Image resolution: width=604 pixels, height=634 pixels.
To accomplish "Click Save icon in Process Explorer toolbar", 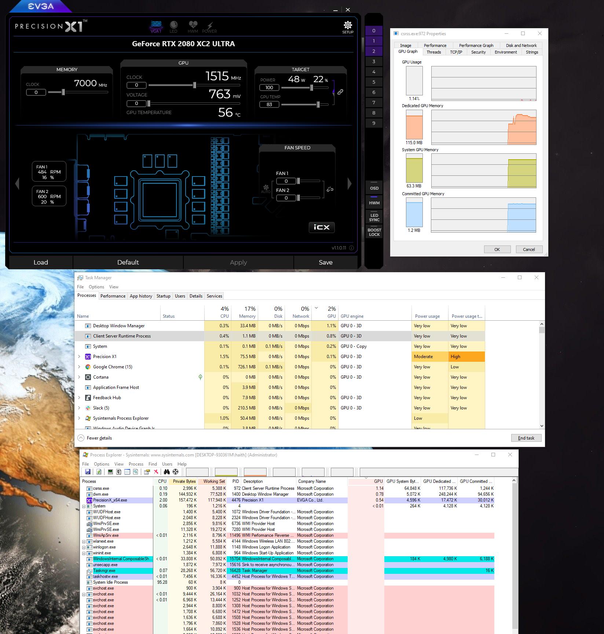I will tap(88, 472).
